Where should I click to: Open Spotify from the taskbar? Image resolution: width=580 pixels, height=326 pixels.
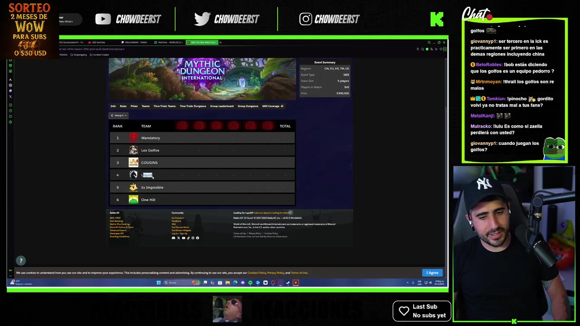[x=250, y=283]
